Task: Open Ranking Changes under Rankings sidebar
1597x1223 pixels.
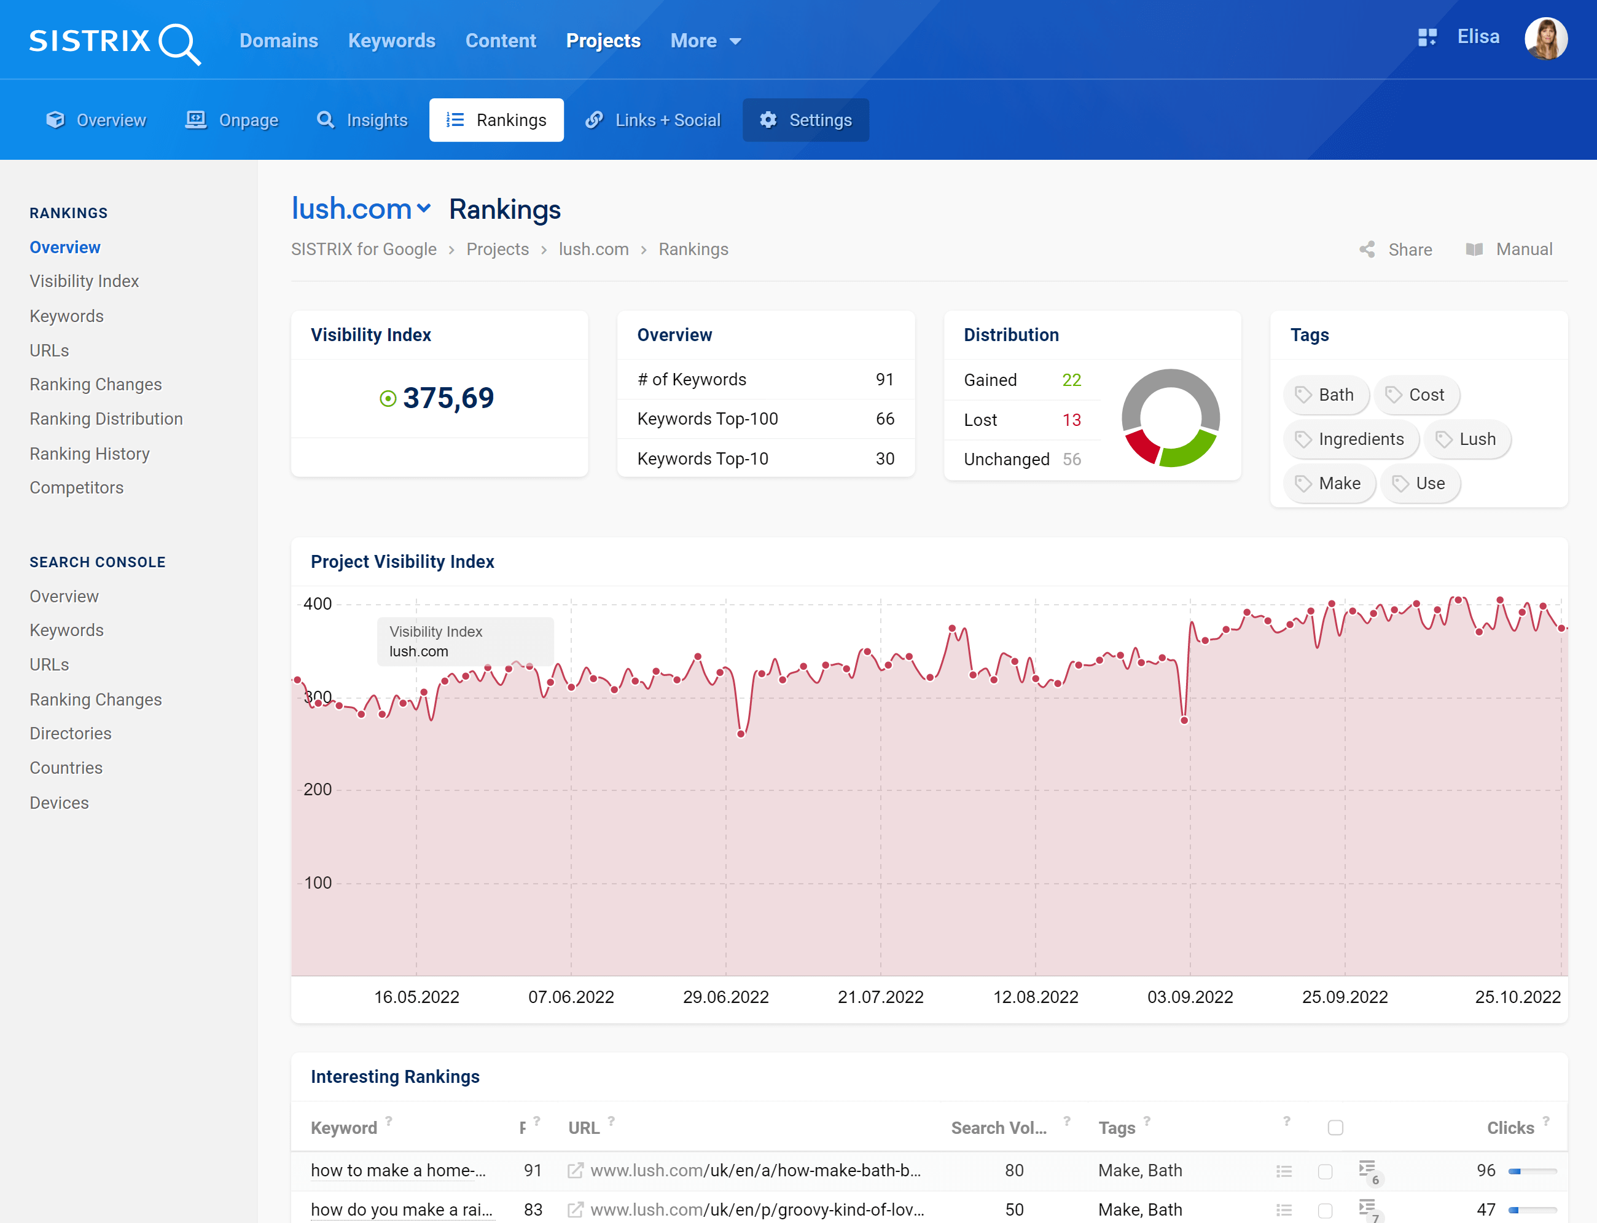Action: click(95, 384)
